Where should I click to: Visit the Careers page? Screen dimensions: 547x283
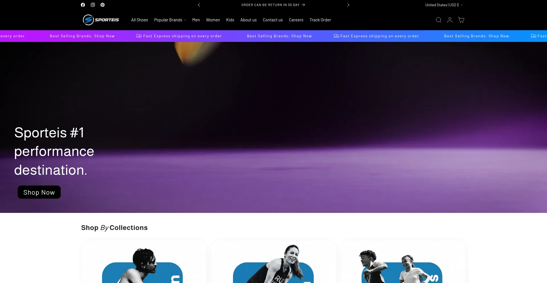[x=296, y=20]
